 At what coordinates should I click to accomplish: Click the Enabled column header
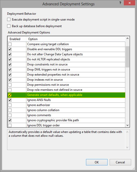pyautogui.click(x=17, y=39)
